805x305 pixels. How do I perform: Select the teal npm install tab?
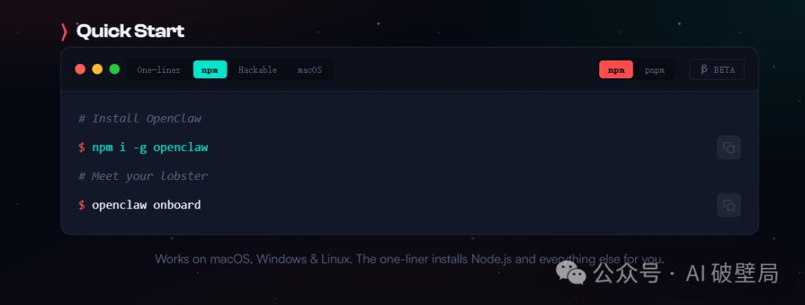210,70
